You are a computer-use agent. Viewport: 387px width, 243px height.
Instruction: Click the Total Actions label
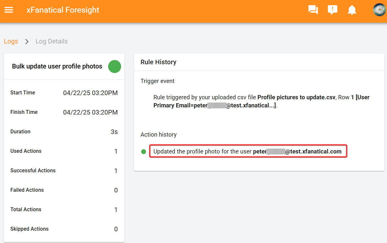(26, 209)
